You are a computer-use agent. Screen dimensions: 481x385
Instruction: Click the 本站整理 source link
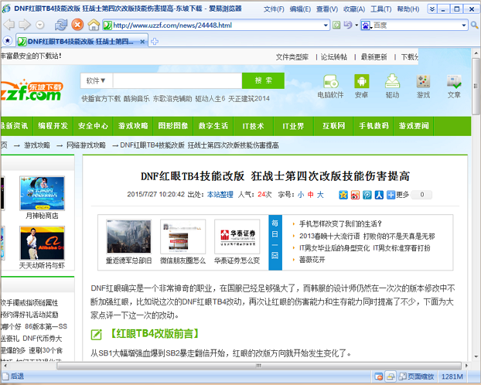coord(220,195)
